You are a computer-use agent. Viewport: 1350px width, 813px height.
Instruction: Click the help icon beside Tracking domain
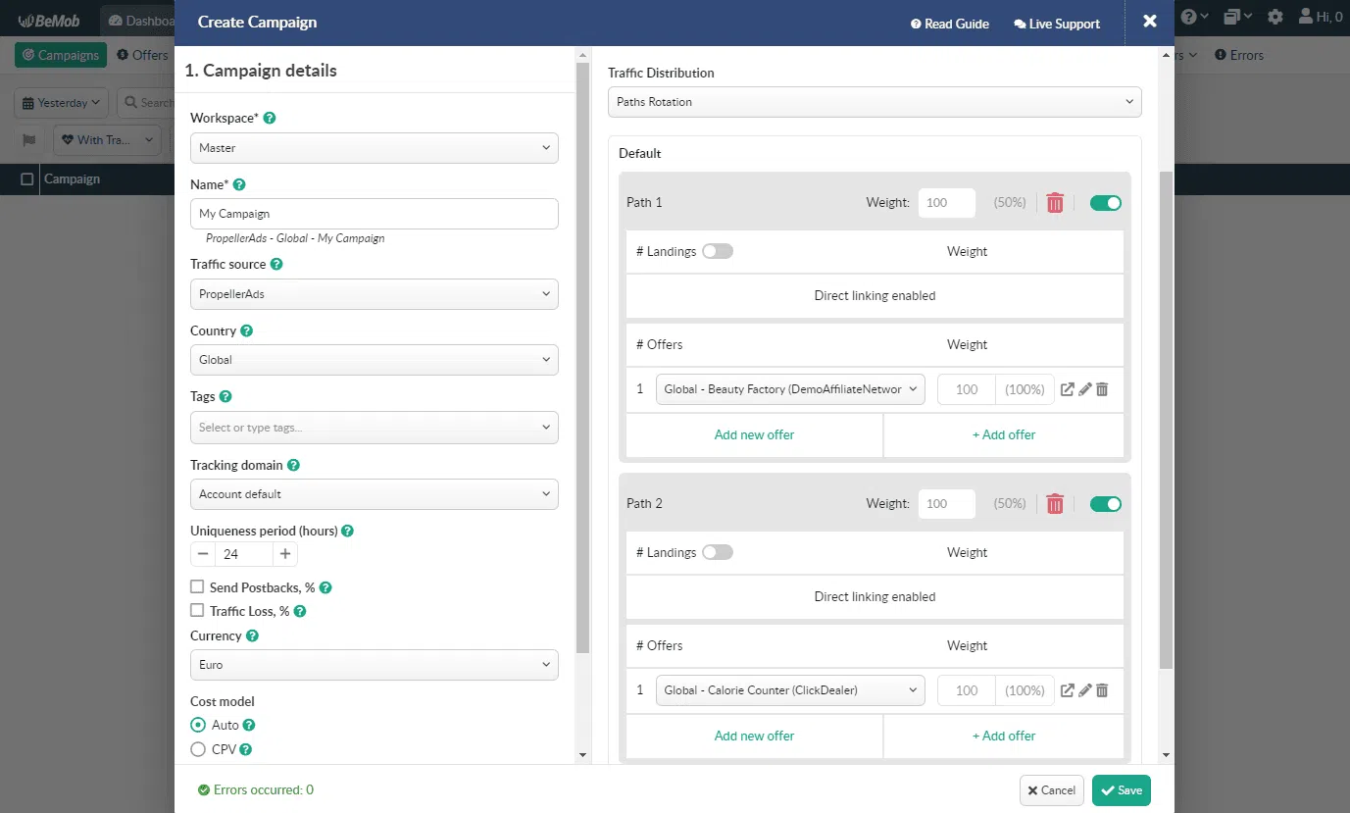293,465
